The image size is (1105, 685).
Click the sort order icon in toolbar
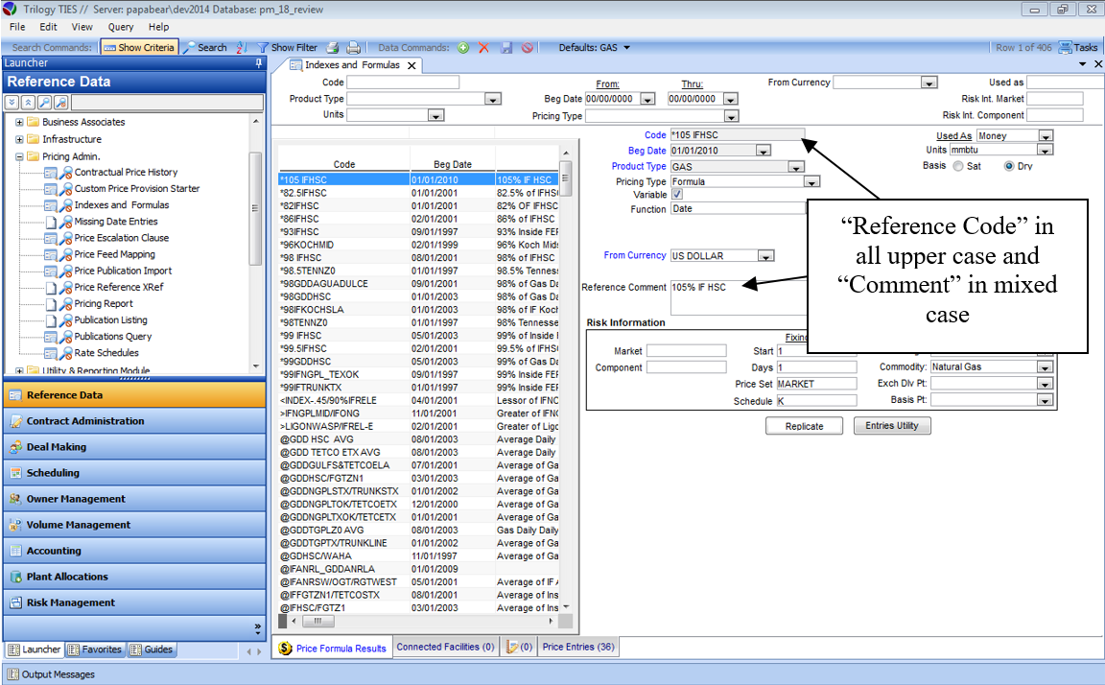[x=241, y=47]
